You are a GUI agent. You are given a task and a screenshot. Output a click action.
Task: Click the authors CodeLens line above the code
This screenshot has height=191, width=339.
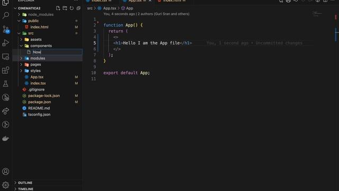tap(146, 14)
